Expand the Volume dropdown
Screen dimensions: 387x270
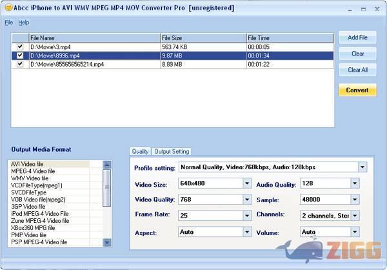tap(354, 231)
